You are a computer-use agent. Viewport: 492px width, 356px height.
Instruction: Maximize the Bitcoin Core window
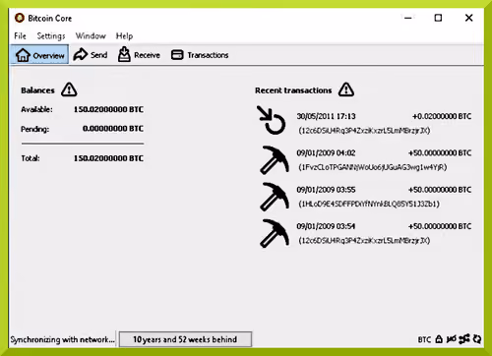pos(438,18)
